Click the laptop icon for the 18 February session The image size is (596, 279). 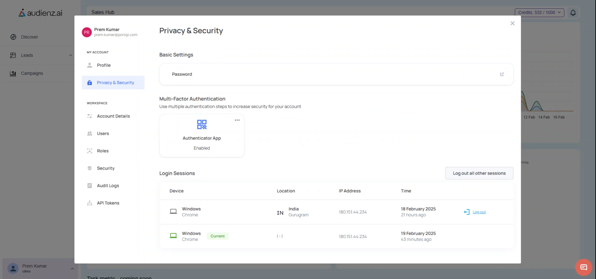(x=173, y=212)
